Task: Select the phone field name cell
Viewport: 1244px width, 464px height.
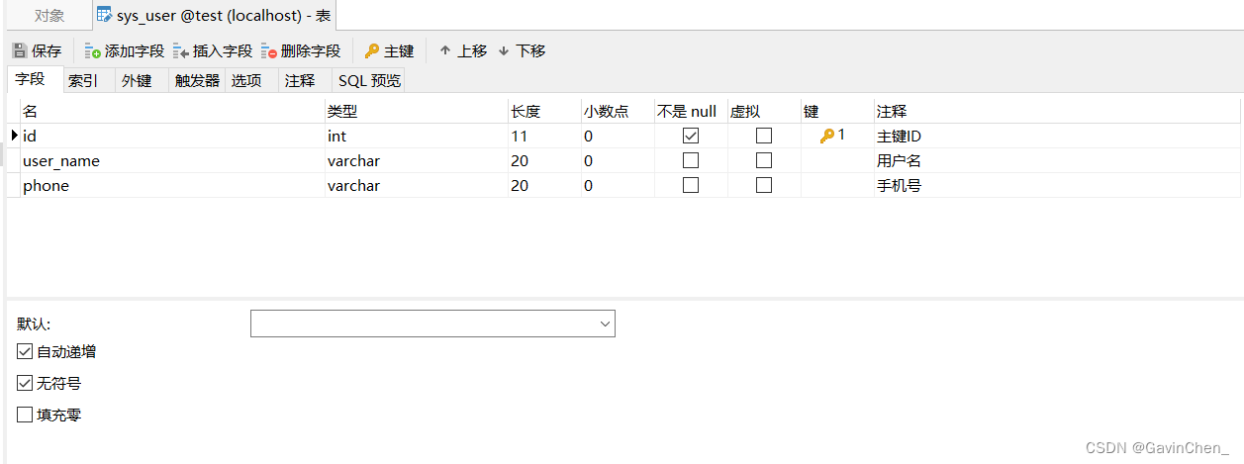Action: 47,185
